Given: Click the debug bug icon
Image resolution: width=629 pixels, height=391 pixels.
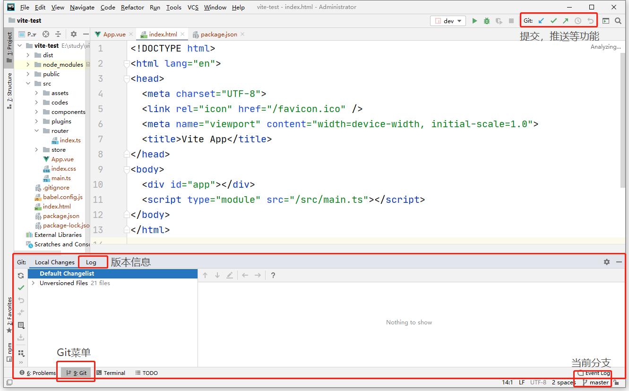Looking at the screenshot, I should (x=487, y=21).
